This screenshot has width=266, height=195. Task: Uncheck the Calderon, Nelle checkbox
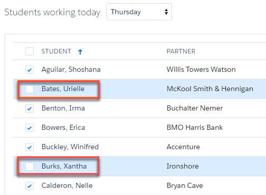[x=29, y=186]
